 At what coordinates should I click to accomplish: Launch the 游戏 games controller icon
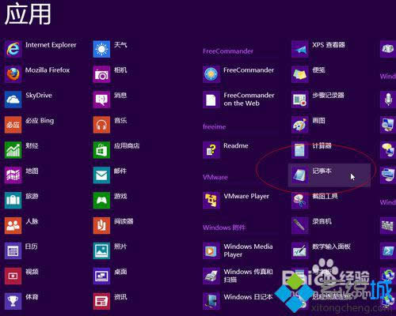tap(101, 201)
